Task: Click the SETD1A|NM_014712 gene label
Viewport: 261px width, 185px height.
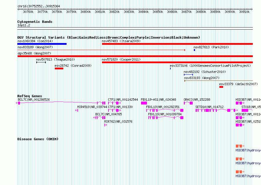Action: click(x=210, y=107)
